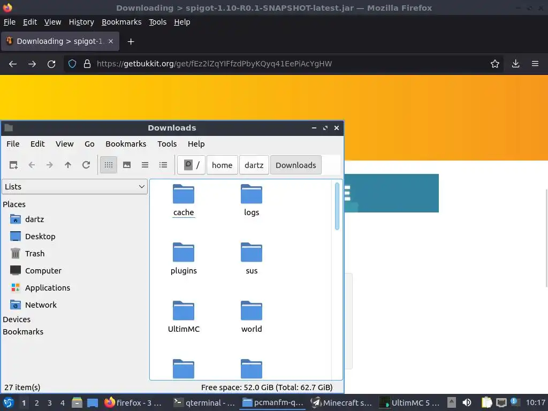Navigate to dartz in path bar
Screen dimensions: 548x411
point(254,165)
